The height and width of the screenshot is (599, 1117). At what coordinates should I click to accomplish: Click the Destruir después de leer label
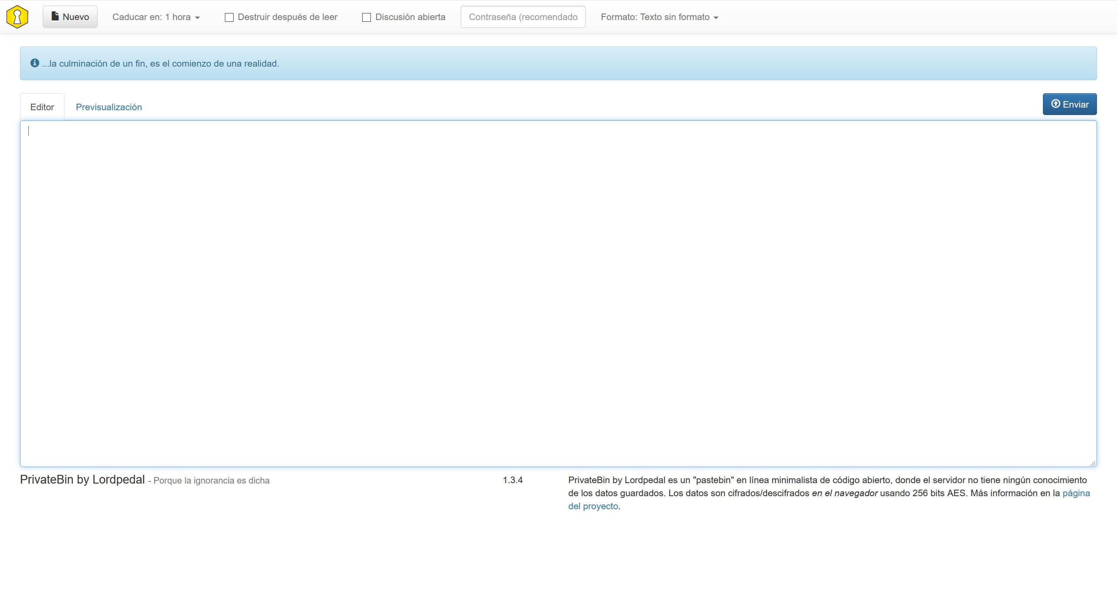pos(287,17)
